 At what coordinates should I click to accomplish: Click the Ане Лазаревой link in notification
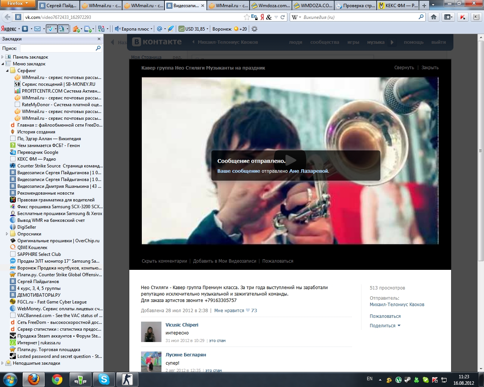coord(309,171)
